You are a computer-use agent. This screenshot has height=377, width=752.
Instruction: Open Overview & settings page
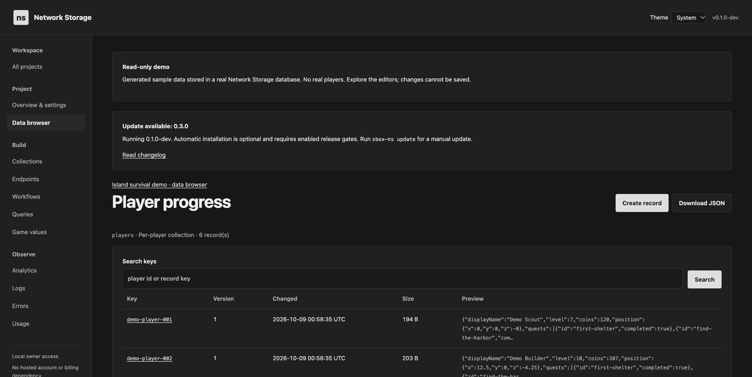point(39,105)
